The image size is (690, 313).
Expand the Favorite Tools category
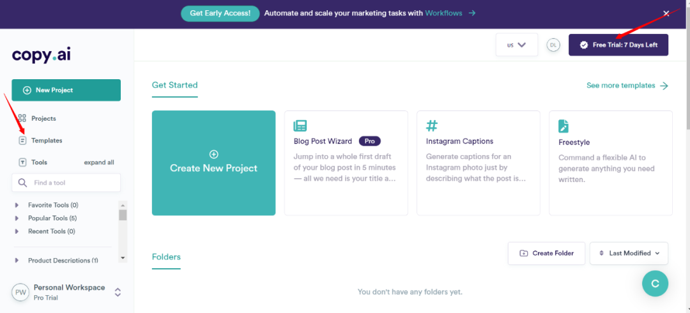pos(17,205)
